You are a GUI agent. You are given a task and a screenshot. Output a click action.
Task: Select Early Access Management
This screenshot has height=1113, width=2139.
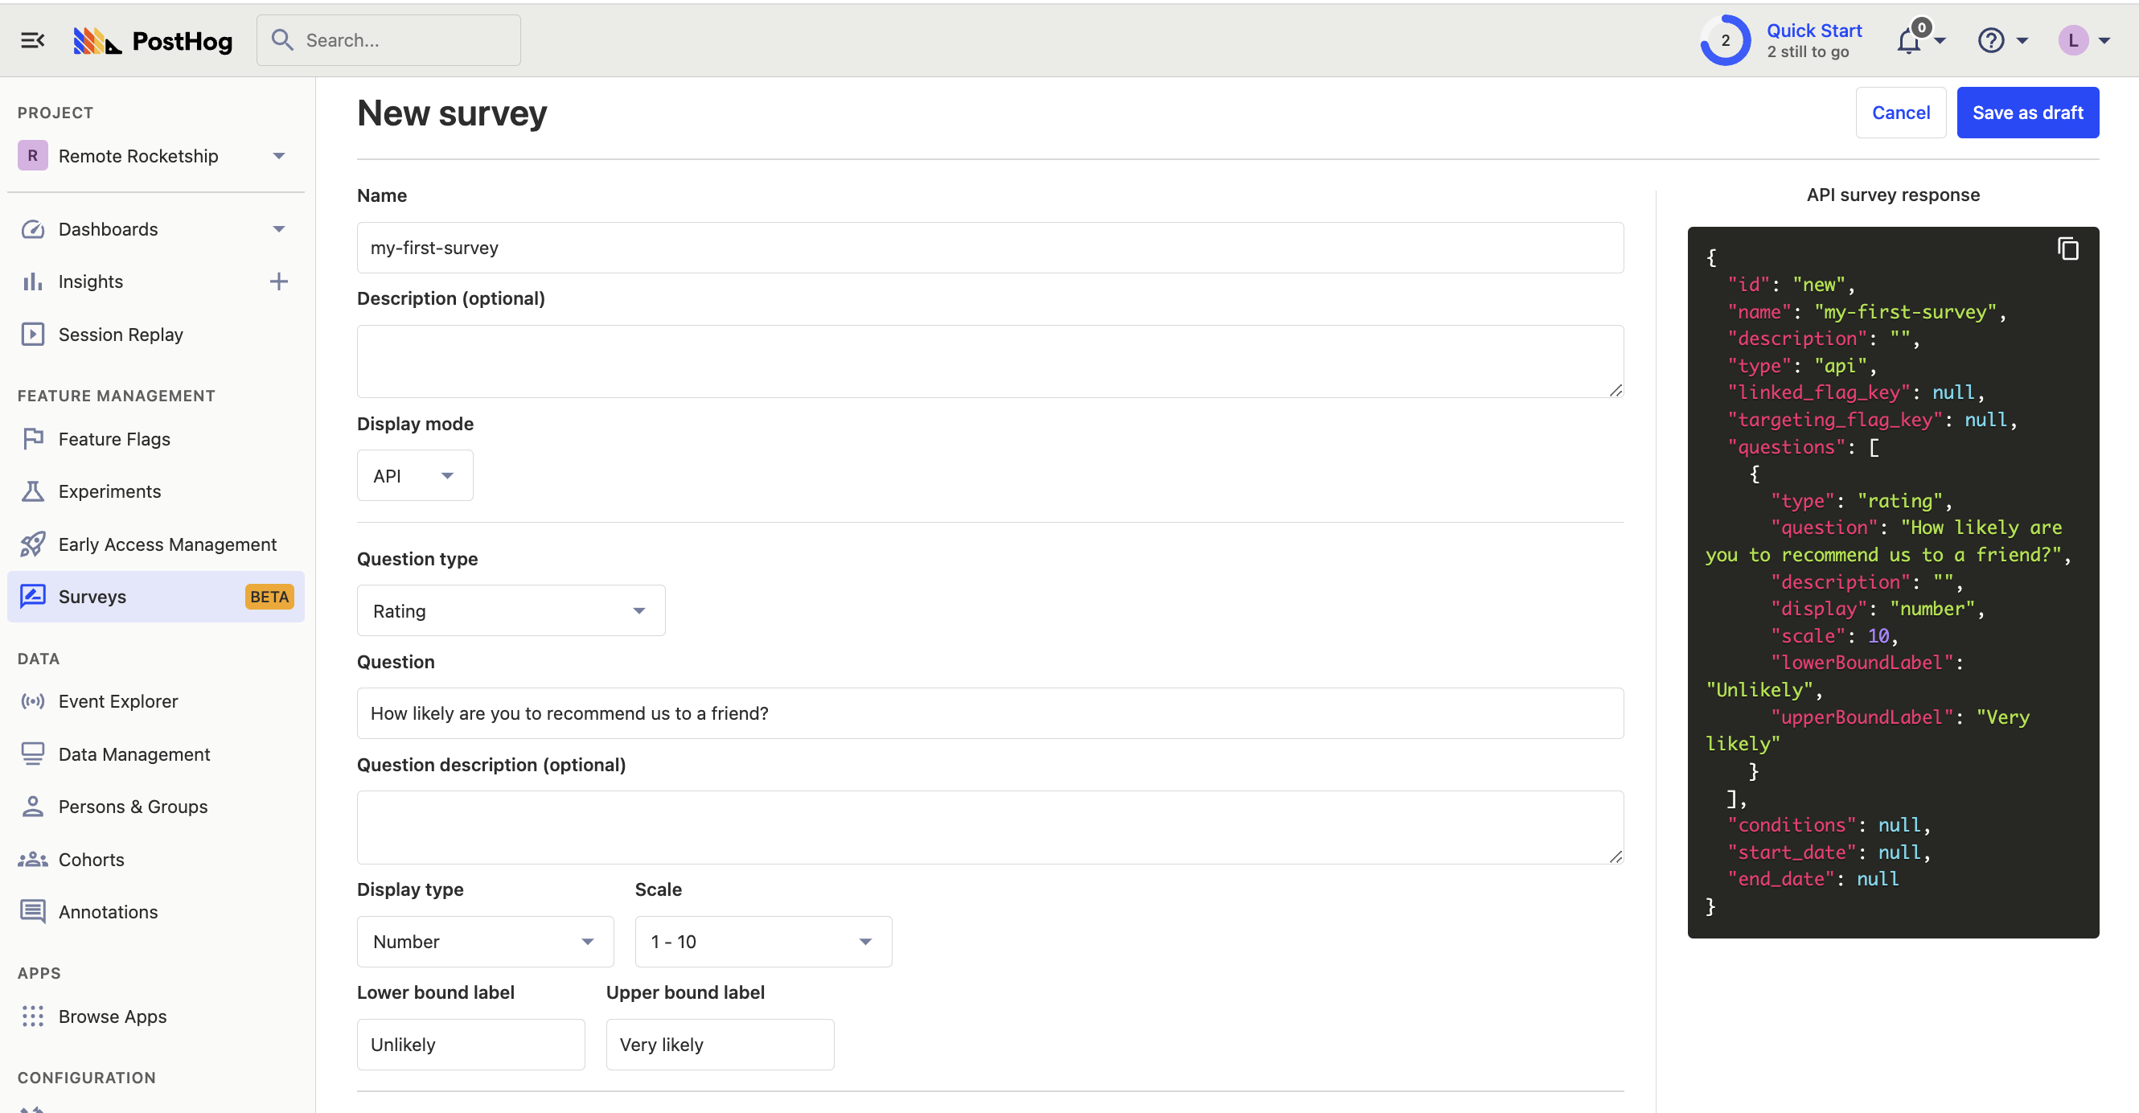coord(167,544)
